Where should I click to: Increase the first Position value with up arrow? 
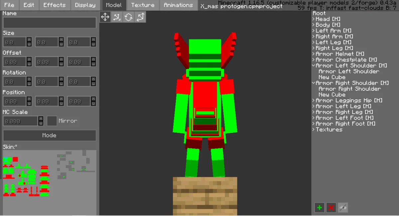[29, 99]
